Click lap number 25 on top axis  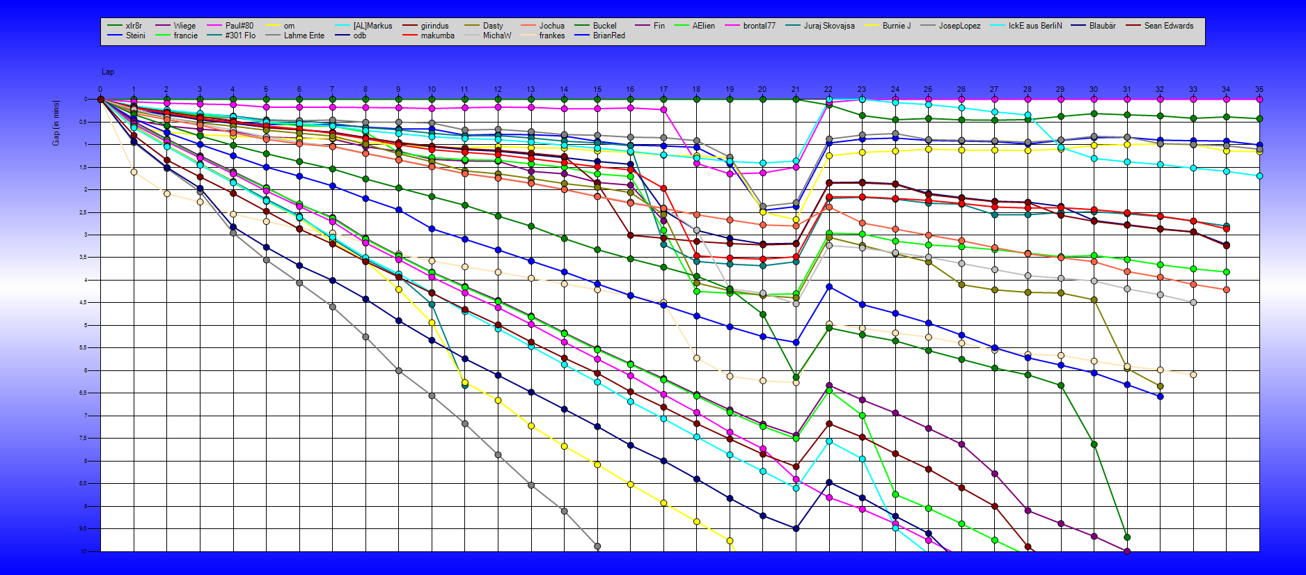coord(928,89)
